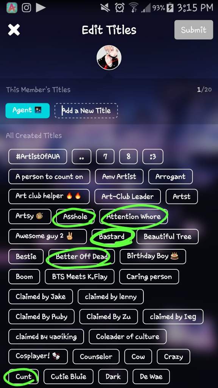
Task: Select the Art-Club Leader title
Action: [128, 197]
